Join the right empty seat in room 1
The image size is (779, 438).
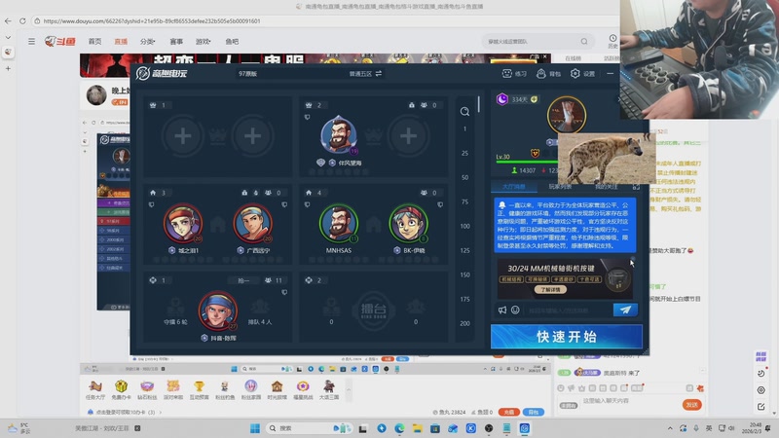(x=252, y=135)
